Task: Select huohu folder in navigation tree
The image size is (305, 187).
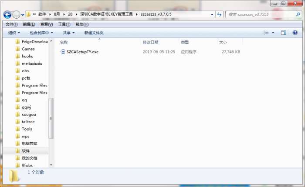Action: pyautogui.click(x=27, y=56)
